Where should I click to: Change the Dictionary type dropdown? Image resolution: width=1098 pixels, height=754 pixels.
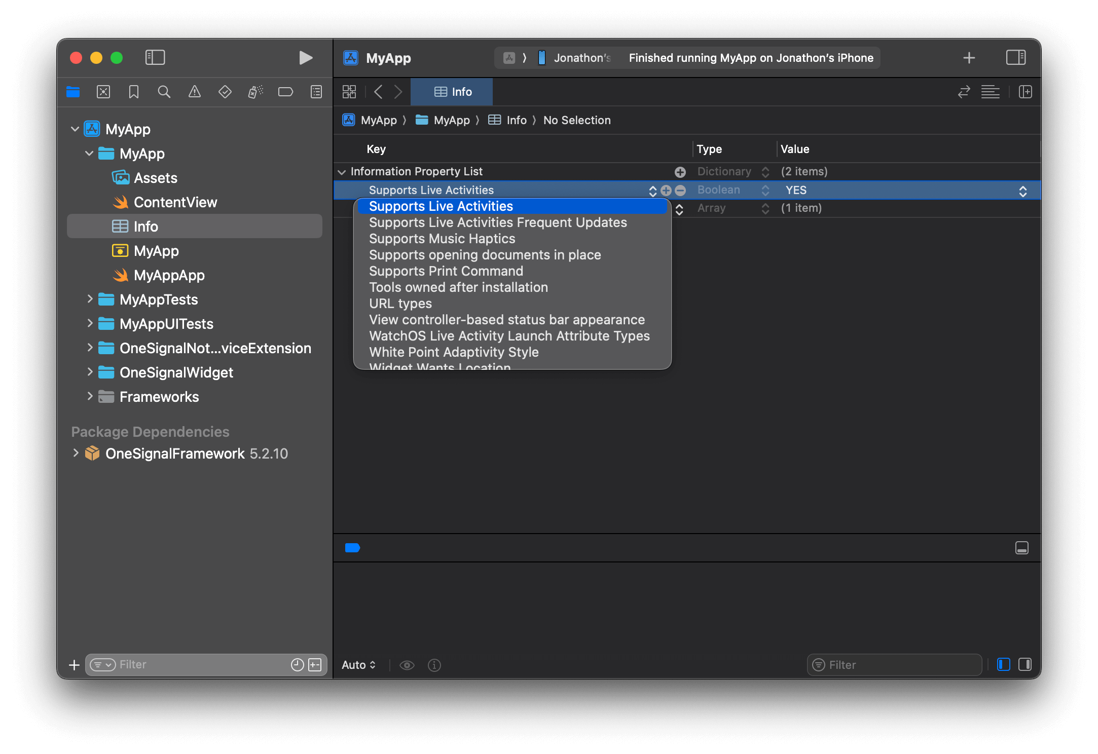(x=765, y=172)
